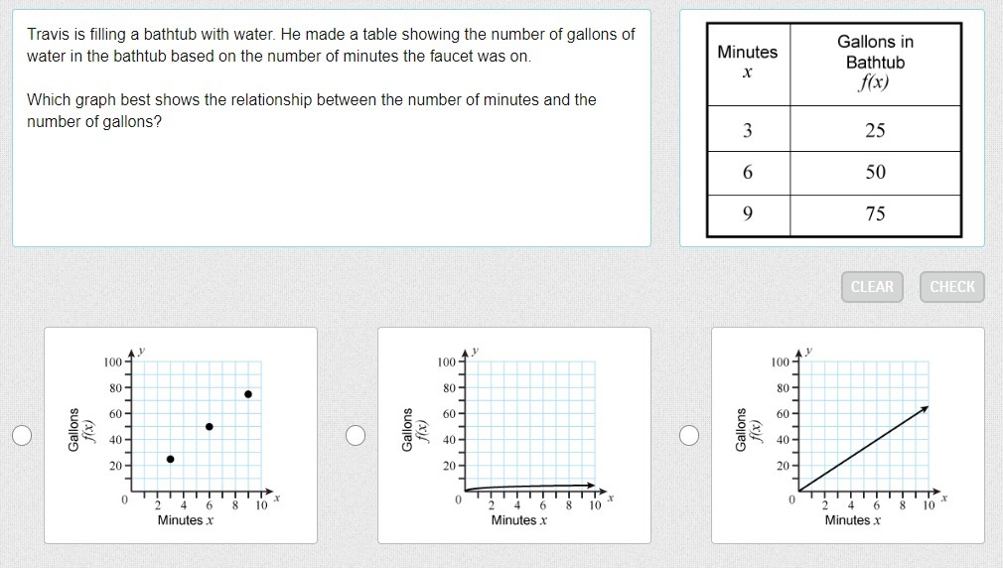
Task: Click the table cell for 3 minutes
Action: click(x=748, y=130)
